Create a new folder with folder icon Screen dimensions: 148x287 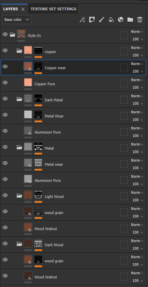pos(130,20)
